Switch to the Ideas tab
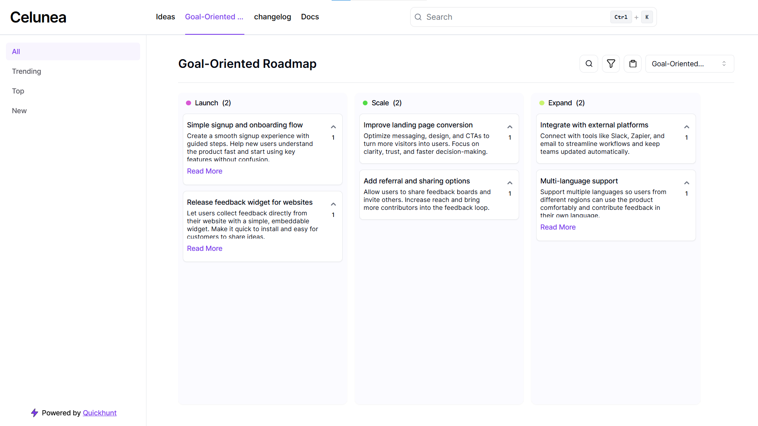The image size is (758, 426). (x=165, y=17)
